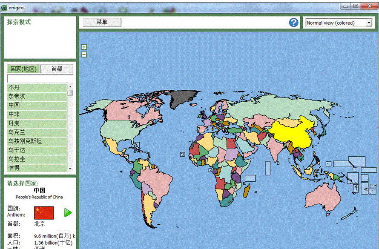Switch to the 国家(地区) tab
This screenshot has width=379, height=249.
point(23,69)
